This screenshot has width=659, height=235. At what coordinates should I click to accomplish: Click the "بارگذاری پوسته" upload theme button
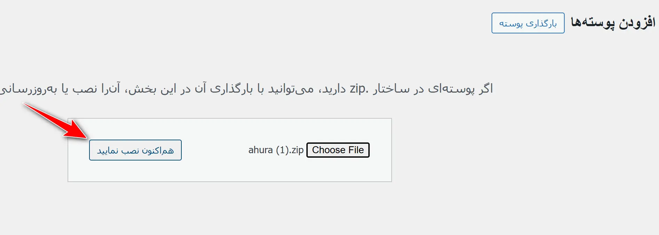click(528, 23)
